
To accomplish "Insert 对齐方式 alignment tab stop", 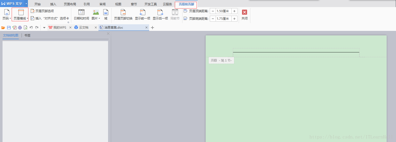I will click(x=50, y=18).
